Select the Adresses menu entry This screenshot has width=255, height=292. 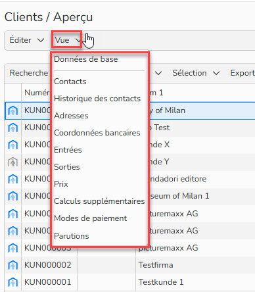(x=71, y=116)
